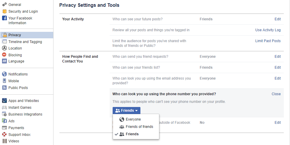Open Use Activity Log link
This screenshot has width=290, height=145.
(268, 30)
